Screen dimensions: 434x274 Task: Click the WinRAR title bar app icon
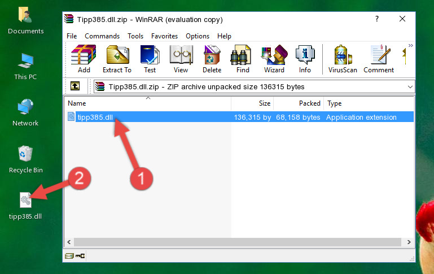click(69, 19)
